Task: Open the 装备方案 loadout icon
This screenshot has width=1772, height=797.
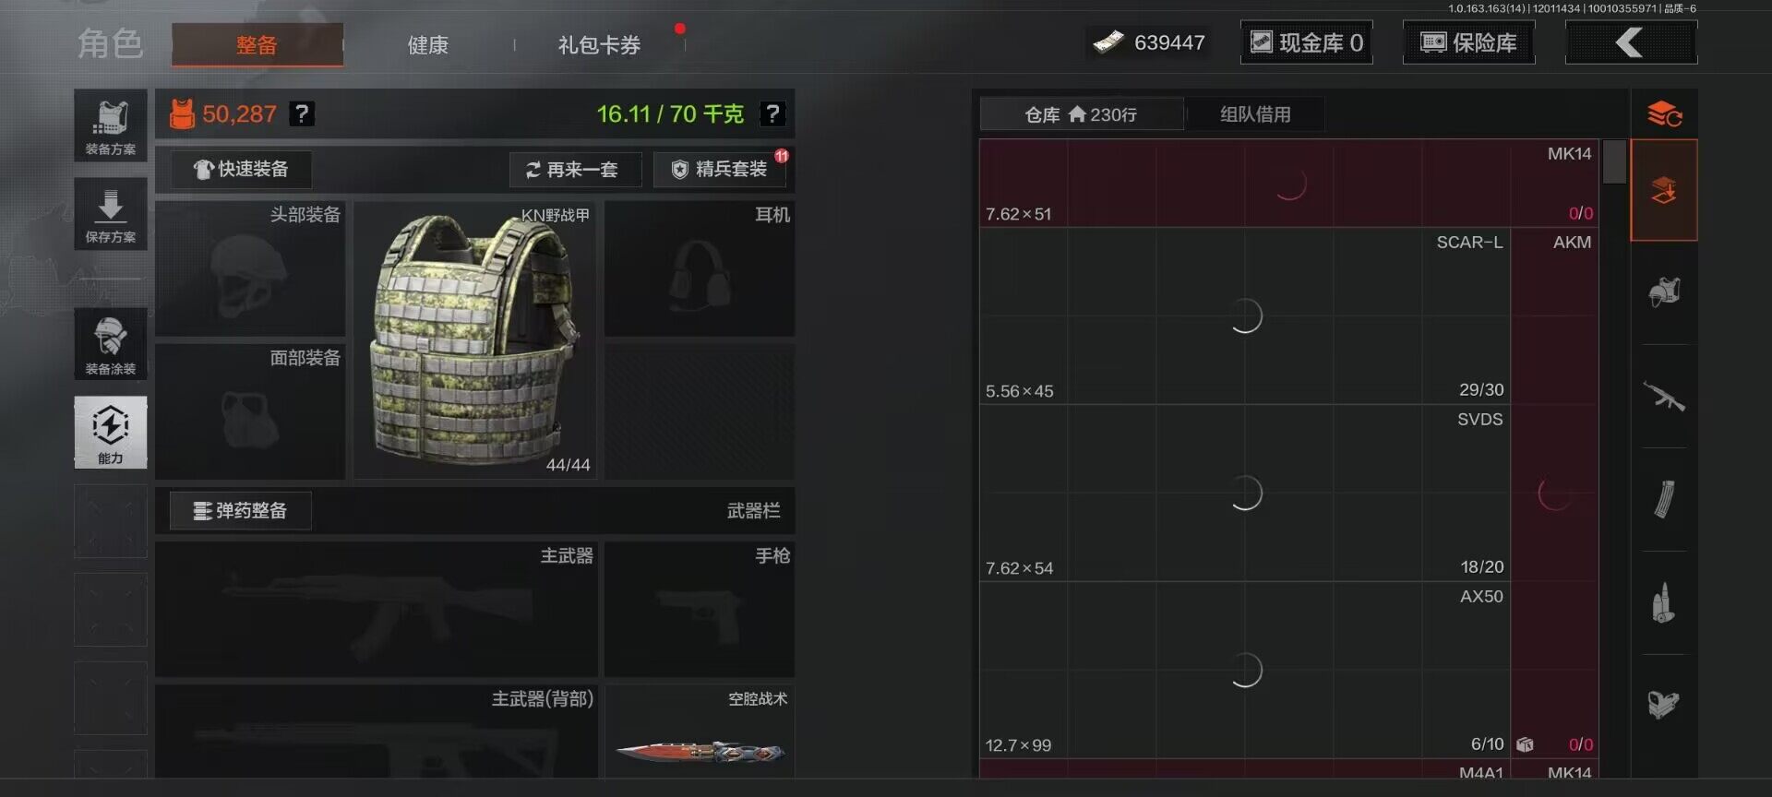Action: point(111,125)
